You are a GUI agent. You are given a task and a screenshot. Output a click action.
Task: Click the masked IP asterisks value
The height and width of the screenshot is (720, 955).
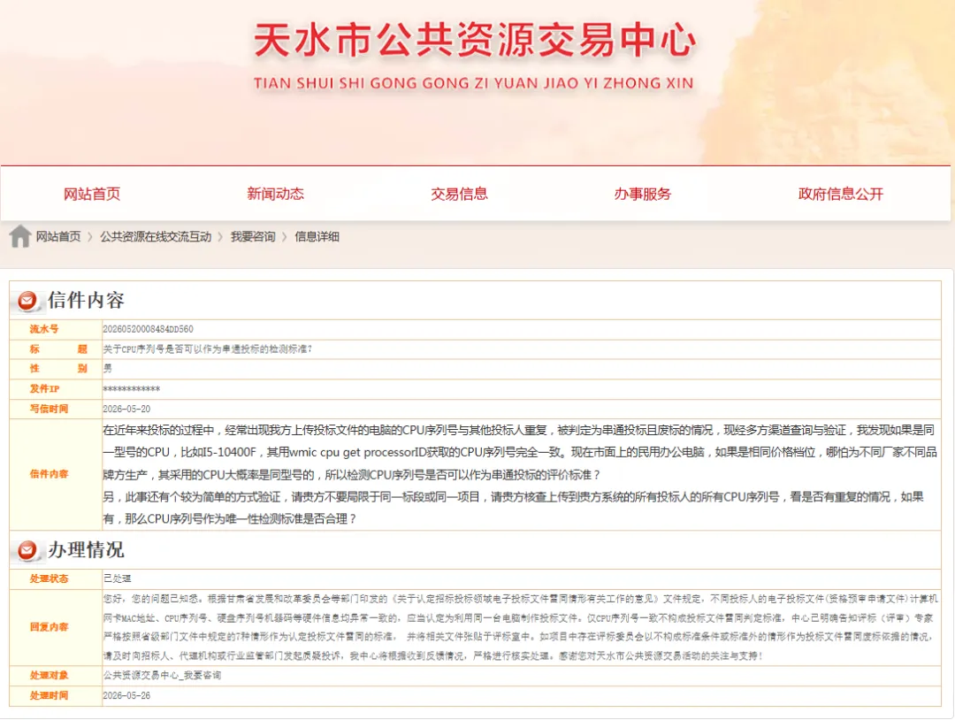132,388
